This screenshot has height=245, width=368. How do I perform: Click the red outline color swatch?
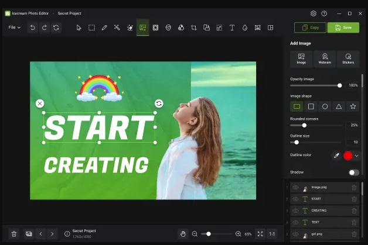click(347, 156)
